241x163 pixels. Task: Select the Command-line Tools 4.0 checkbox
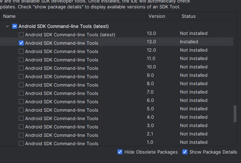[x=21, y=118]
